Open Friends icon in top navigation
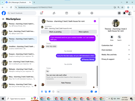 point(54,13)
